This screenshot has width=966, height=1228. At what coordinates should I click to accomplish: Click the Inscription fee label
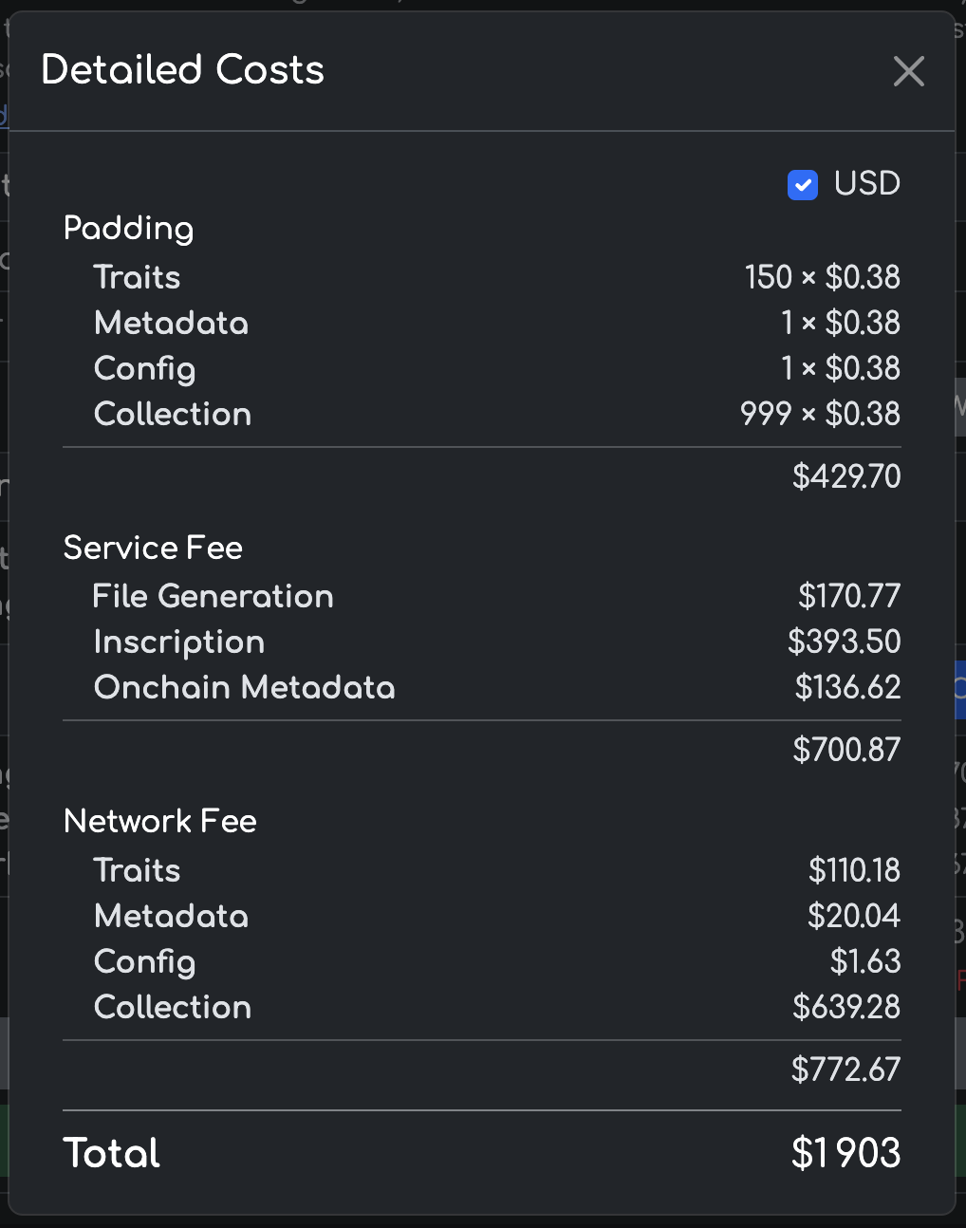click(179, 642)
